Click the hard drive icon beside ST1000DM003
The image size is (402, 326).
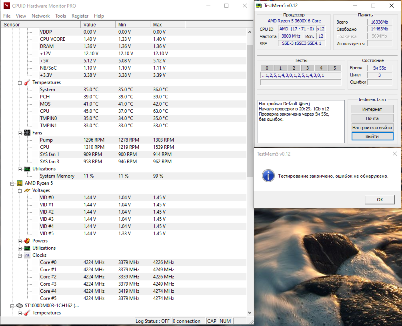coord(20,306)
